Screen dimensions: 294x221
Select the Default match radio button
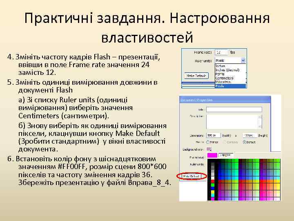[244, 142]
